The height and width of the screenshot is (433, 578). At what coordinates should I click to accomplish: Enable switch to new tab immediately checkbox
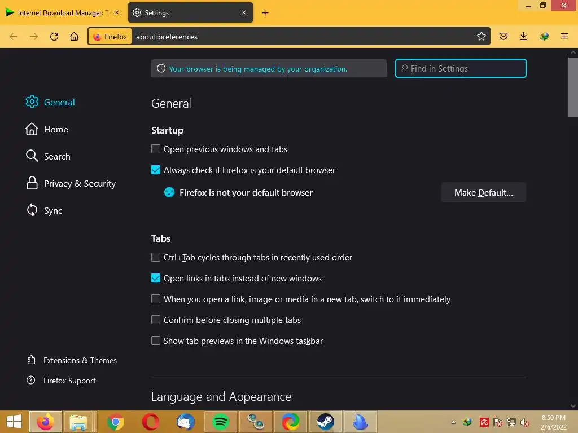(156, 299)
